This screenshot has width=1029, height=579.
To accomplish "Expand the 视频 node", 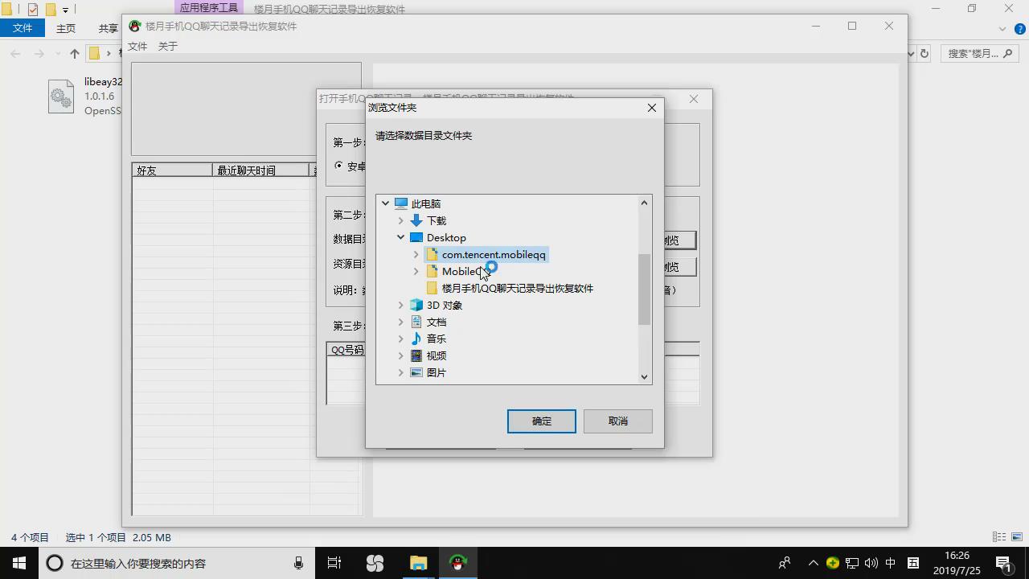I will click(401, 355).
